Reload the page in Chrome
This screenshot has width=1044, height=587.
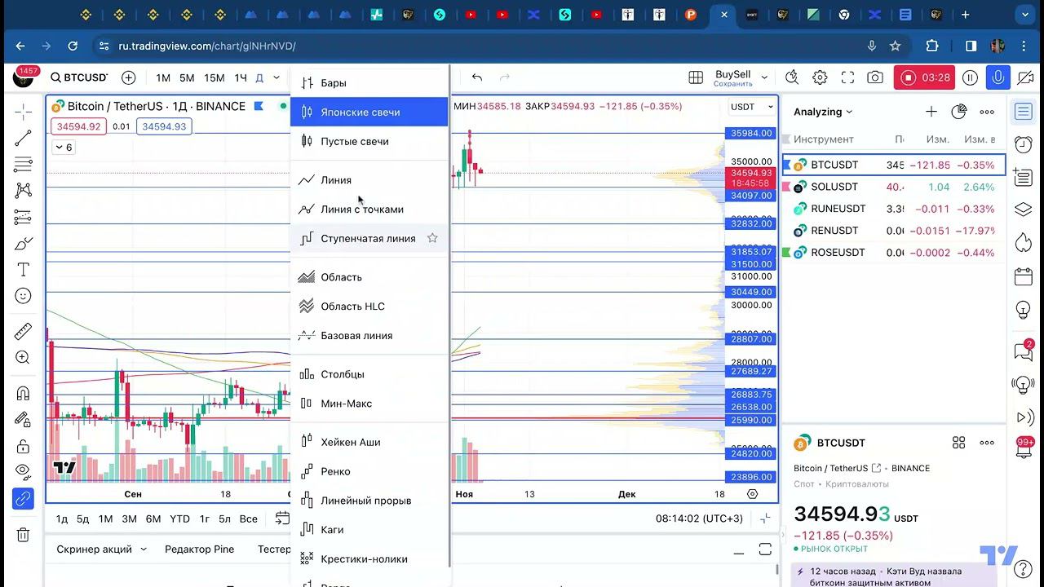73,46
